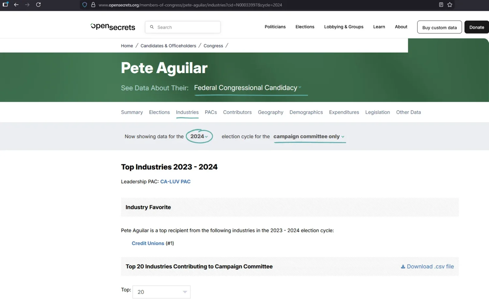Open the CA-LUV PAC link
The image size is (489, 304).
pyautogui.click(x=175, y=182)
